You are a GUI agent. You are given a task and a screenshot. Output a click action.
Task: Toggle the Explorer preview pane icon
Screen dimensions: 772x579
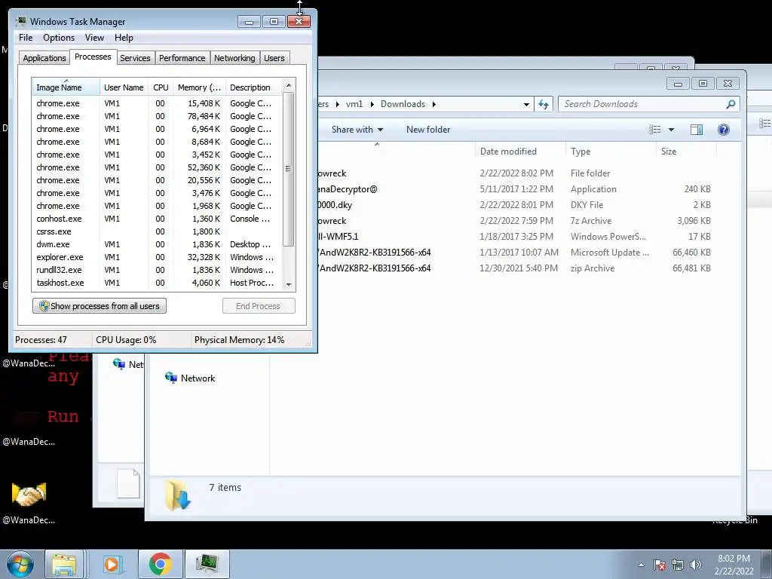[x=696, y=130]
